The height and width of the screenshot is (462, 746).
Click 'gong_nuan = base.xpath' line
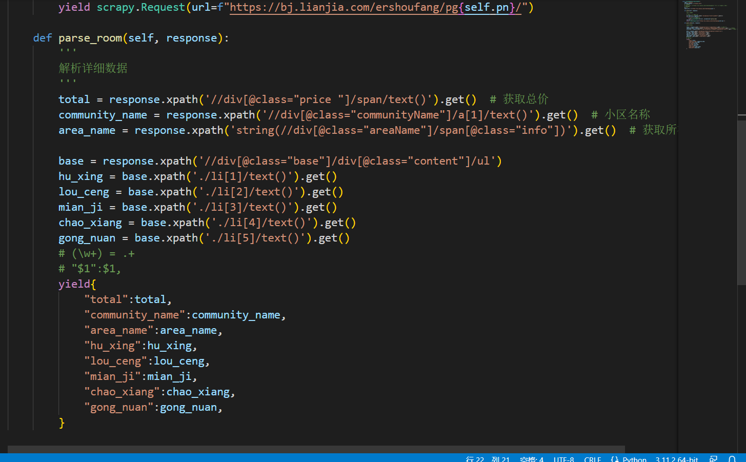(x=204, y=238)
